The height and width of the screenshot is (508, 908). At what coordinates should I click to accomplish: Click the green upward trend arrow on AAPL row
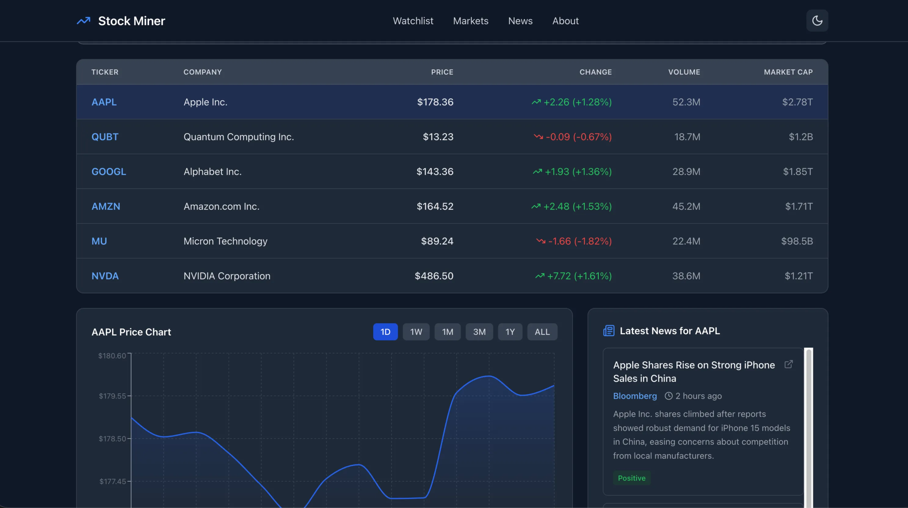[x=536, y=102]
